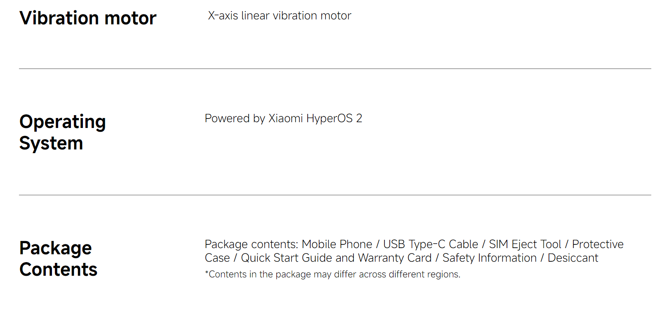The height and width of the screenshot is (310, 662).
Task: Select the X-axis linear vibration motor text
Action: coord(280,16)
